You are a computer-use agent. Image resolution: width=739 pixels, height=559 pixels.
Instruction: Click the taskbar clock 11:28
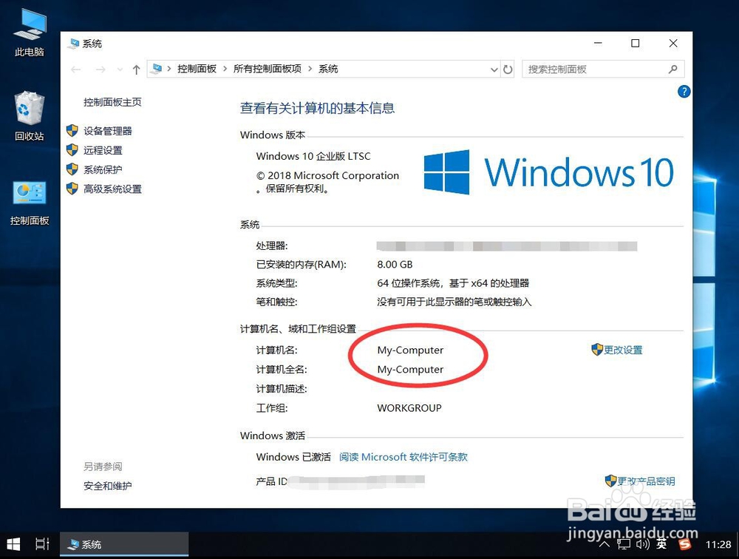(x=718, y=545)
